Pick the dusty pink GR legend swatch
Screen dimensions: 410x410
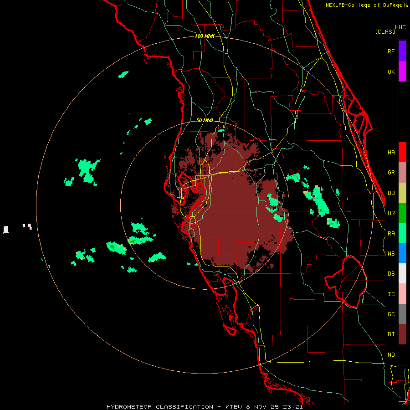coord(402,173)
